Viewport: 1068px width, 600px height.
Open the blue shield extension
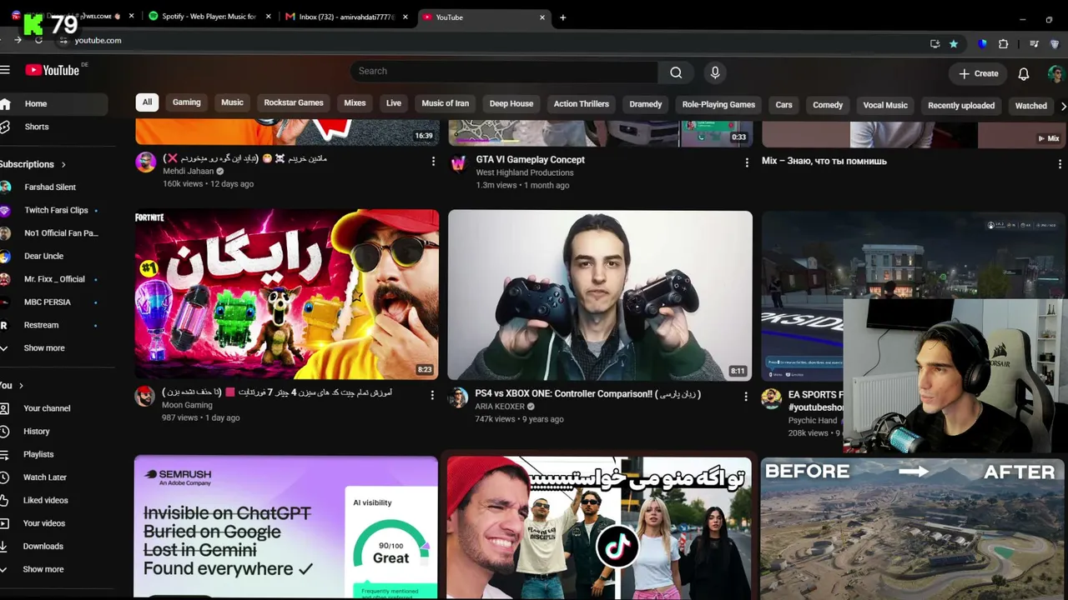point(983,44)
